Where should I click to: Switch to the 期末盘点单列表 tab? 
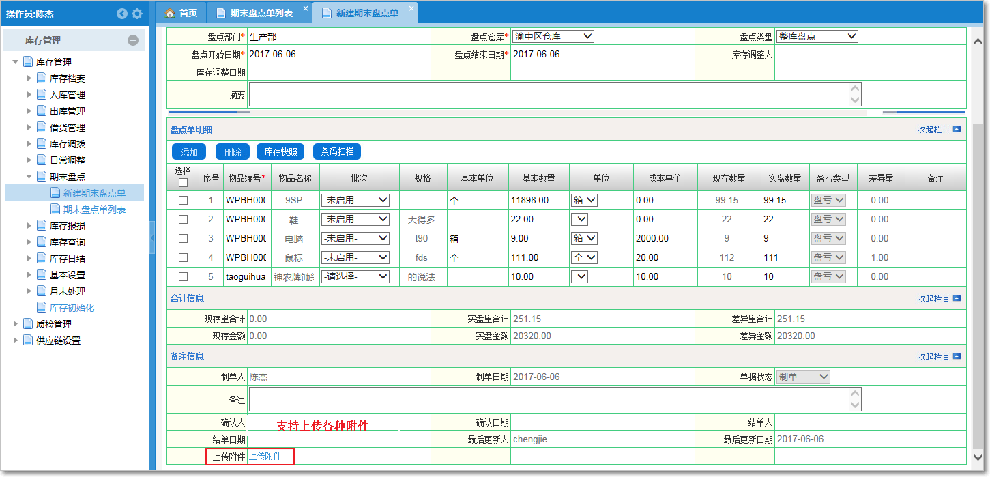[x=261, y=13]
